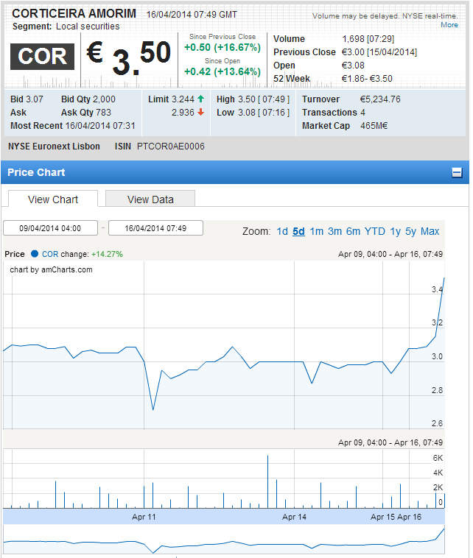Viewport: 473px width, 558px height.
Task: Click the Apr 16 date marker
Action: 409,517
